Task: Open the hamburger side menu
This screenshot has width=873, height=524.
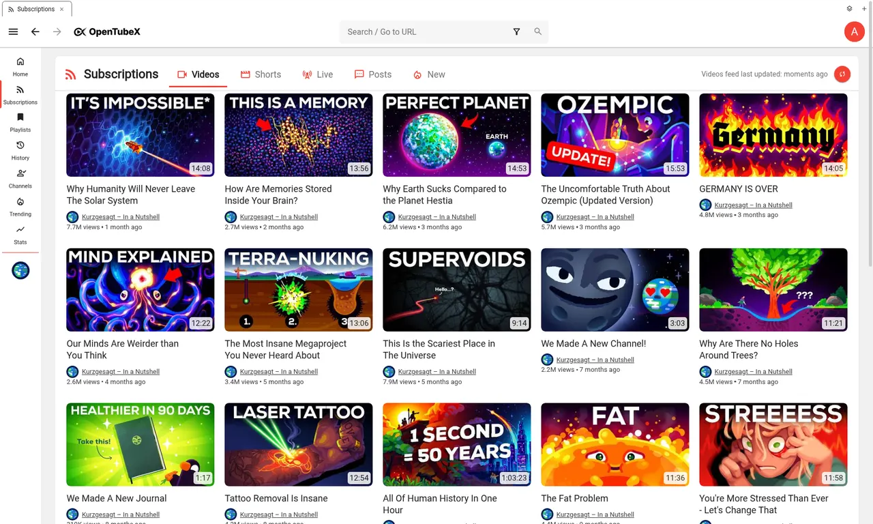Action: pos(13,31)
